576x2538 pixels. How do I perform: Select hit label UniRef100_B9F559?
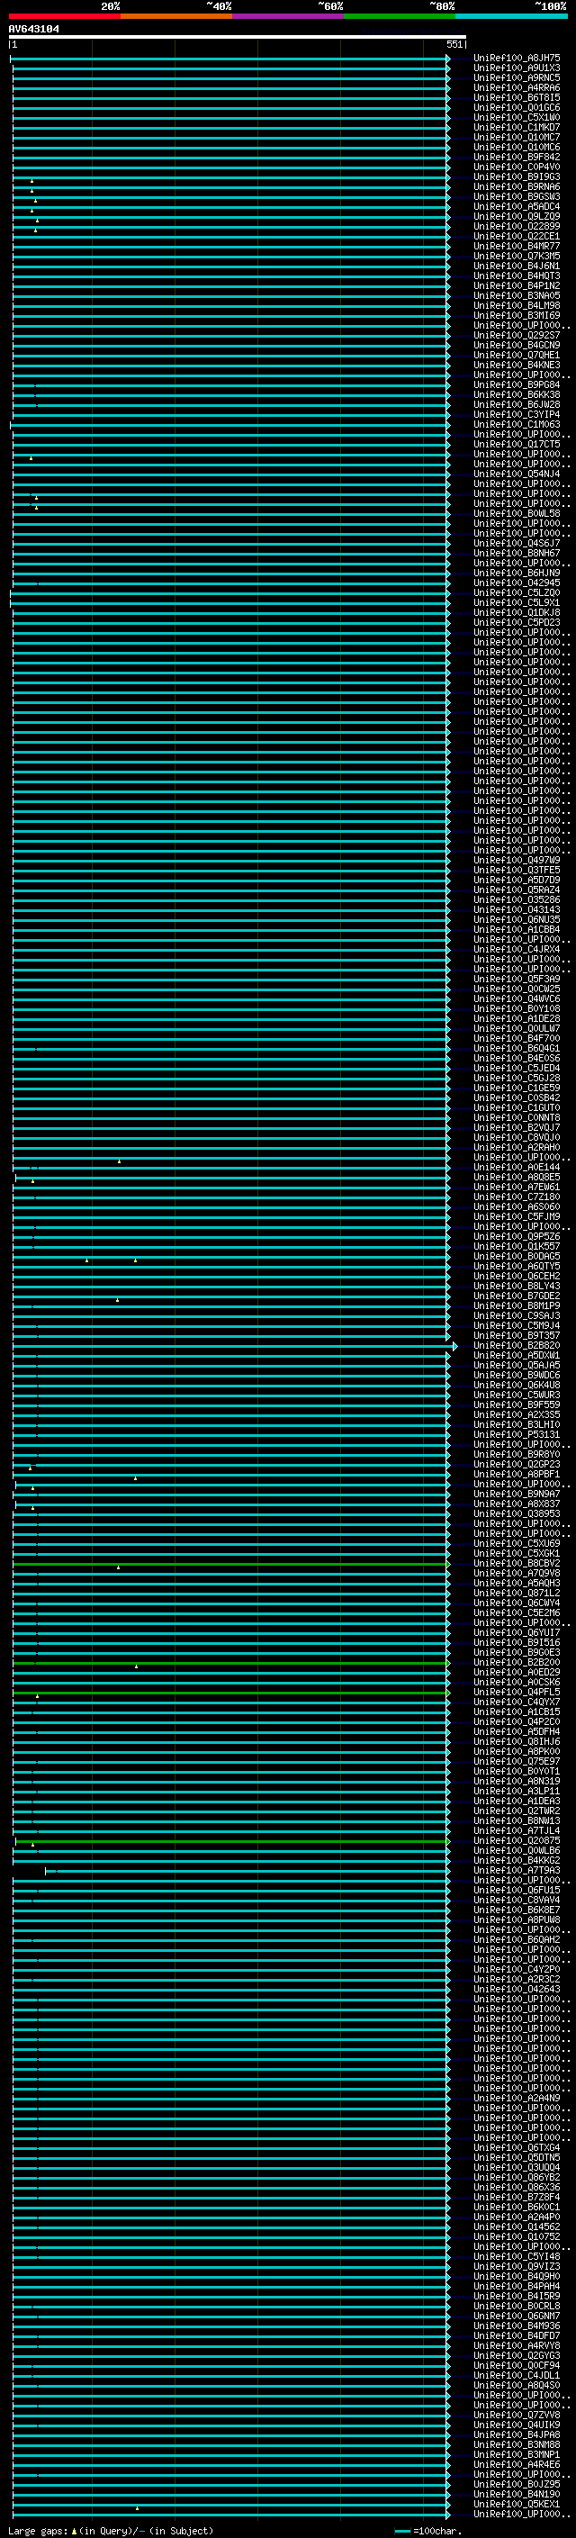516,1405
